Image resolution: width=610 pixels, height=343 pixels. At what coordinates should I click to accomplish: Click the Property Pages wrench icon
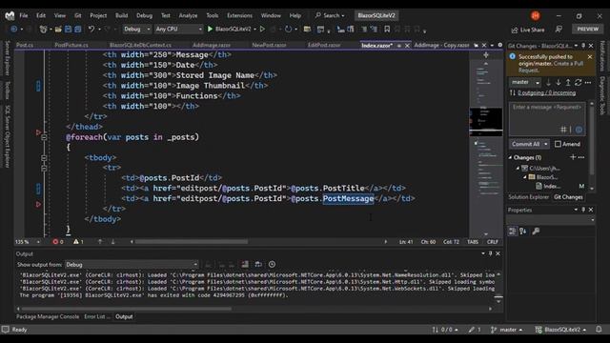pyautogui.click(x=536, y=232)
